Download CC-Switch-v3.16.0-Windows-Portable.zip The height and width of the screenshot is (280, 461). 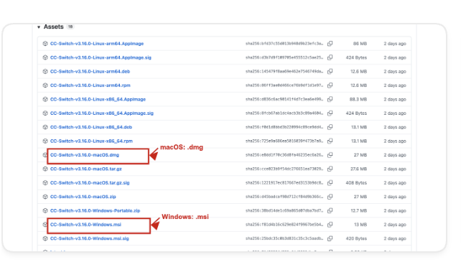coord(95,210)
